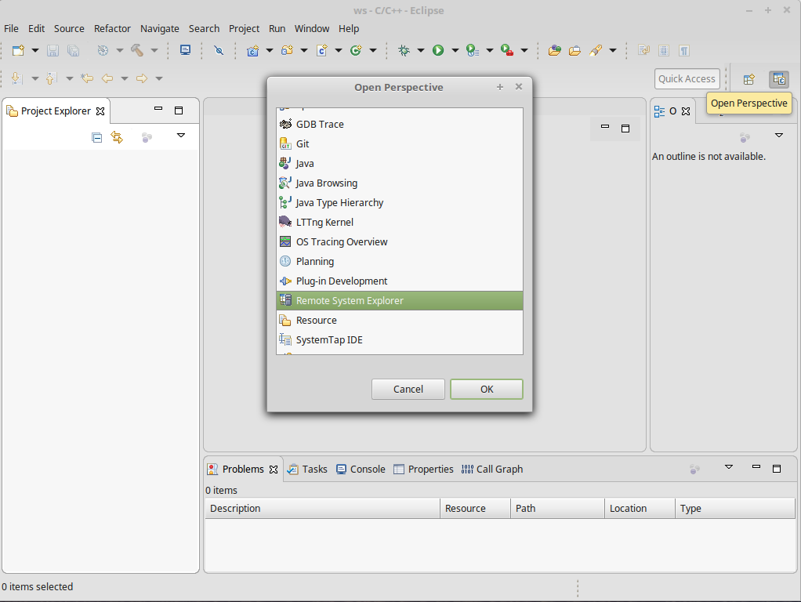Open the Debug dropdown arrow

pyautogui.click(x=421, y=50)
